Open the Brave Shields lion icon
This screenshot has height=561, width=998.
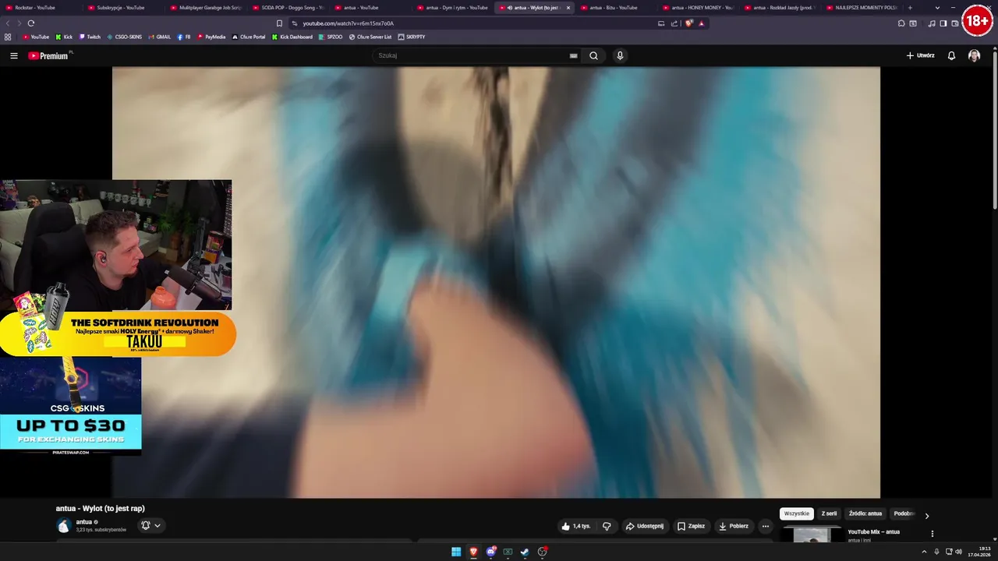(x=688, y=23)
